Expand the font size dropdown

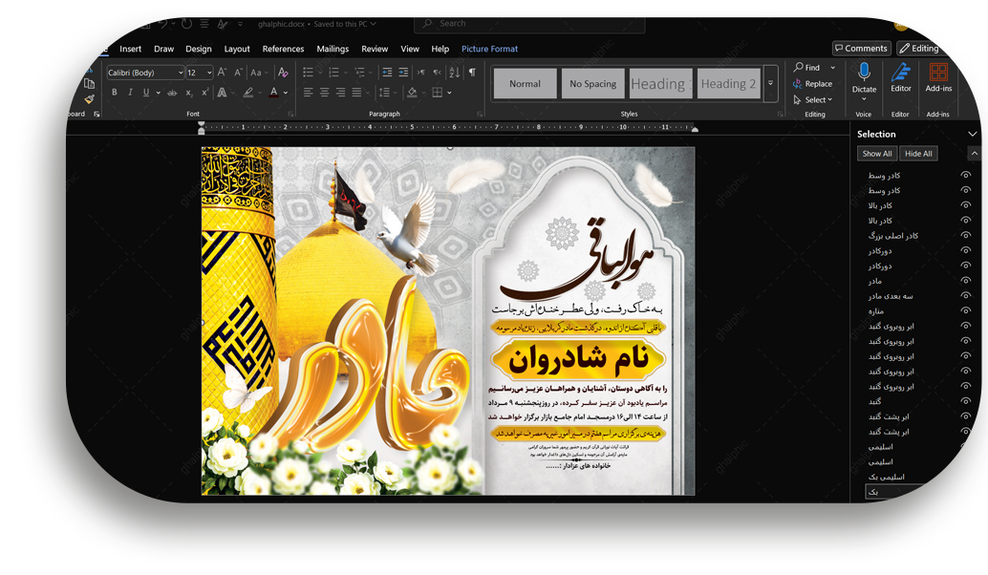pyautogui.click(x=208, y=73)
